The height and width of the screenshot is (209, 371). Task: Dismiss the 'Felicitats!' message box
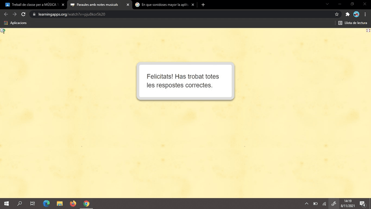coord(185,81)
